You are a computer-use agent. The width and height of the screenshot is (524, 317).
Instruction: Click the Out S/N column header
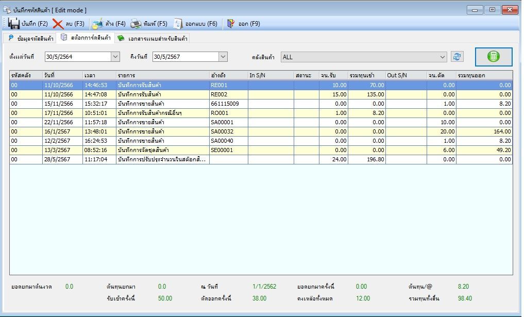pos(406,76)
